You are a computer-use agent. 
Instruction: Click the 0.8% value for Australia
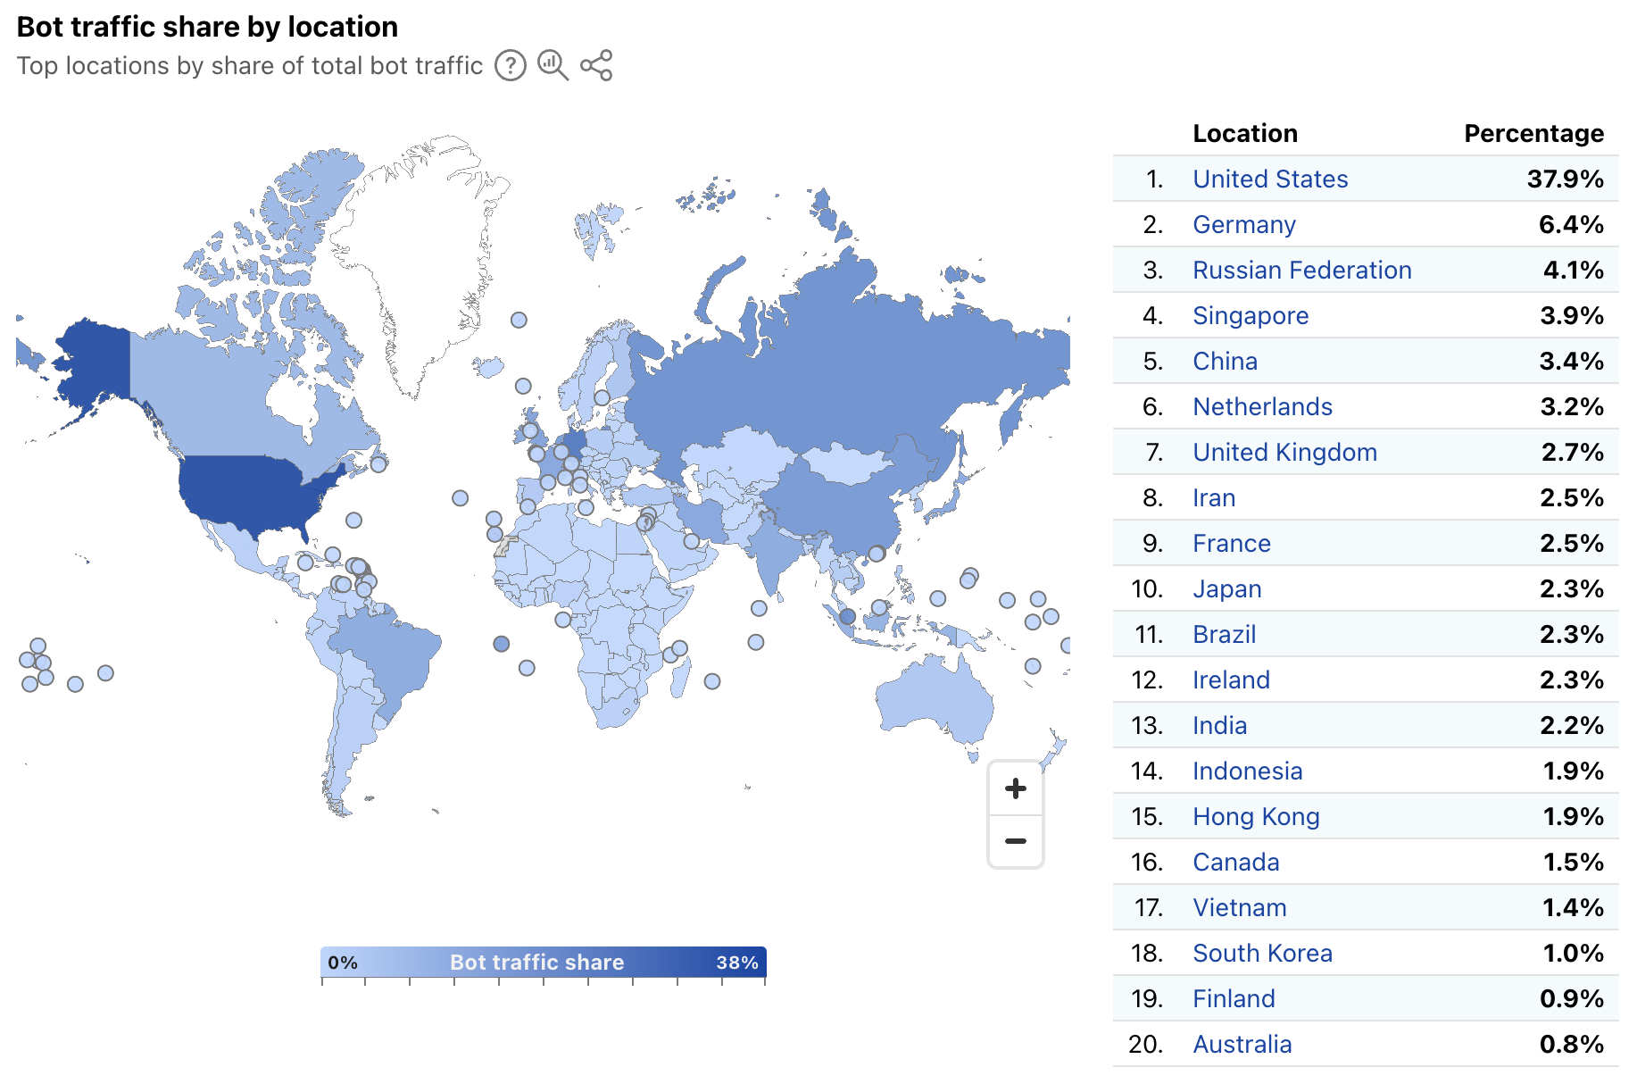(1572, 1045)
